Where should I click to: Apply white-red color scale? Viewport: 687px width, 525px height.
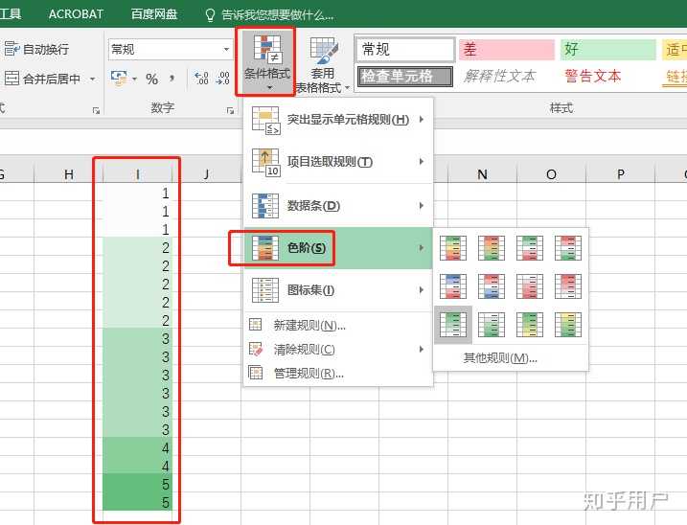tap(529, 286)
